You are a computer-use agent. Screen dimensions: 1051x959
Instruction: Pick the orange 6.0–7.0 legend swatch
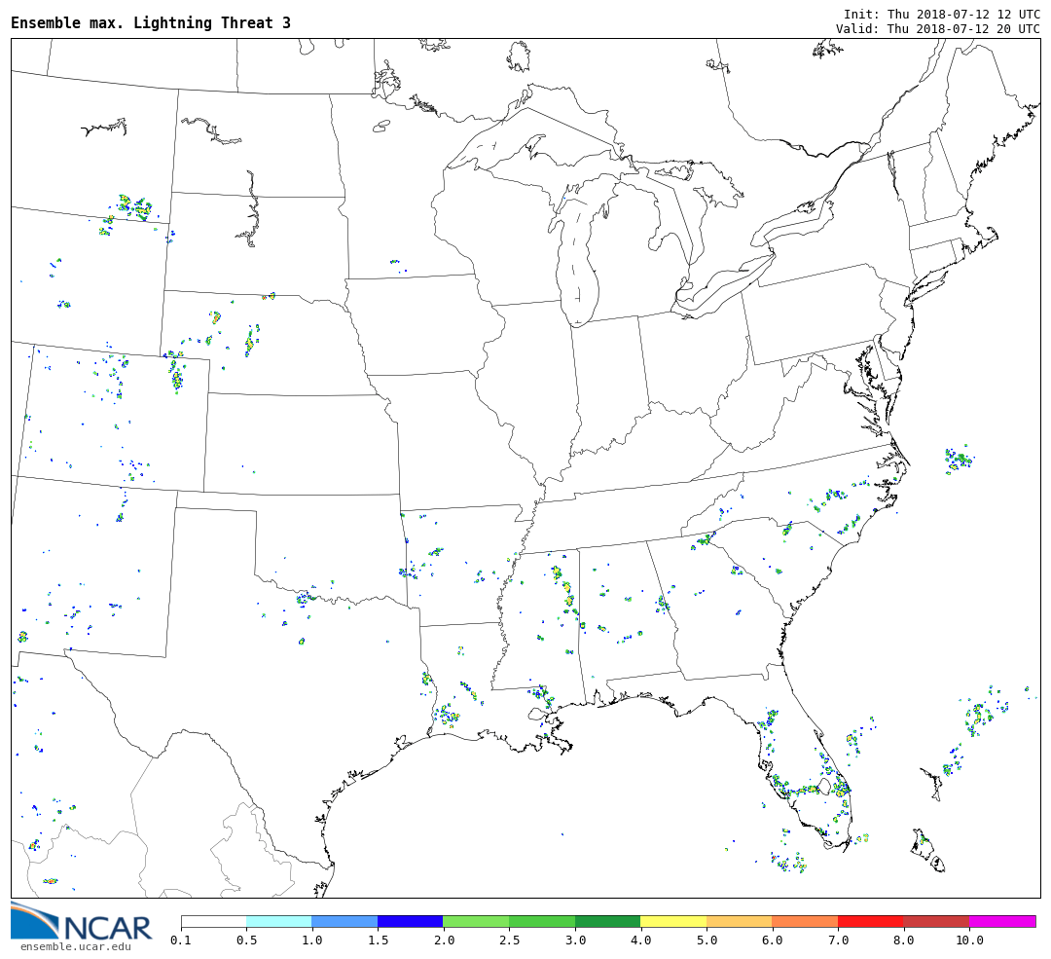coord(805,921)
